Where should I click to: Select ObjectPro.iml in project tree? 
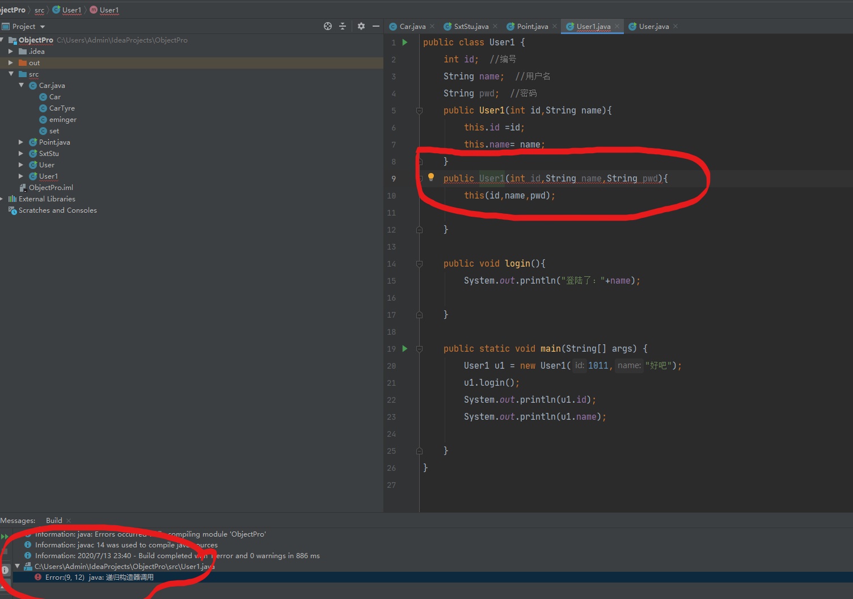click(51, 188)
